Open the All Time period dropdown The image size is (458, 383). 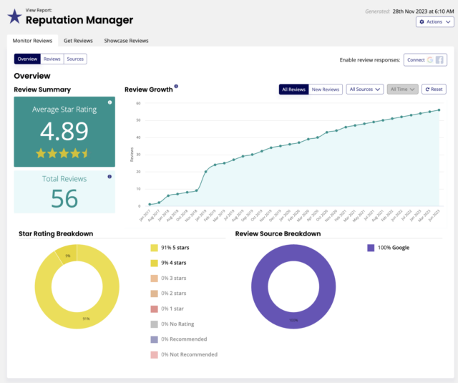click(x=402, y=89)
